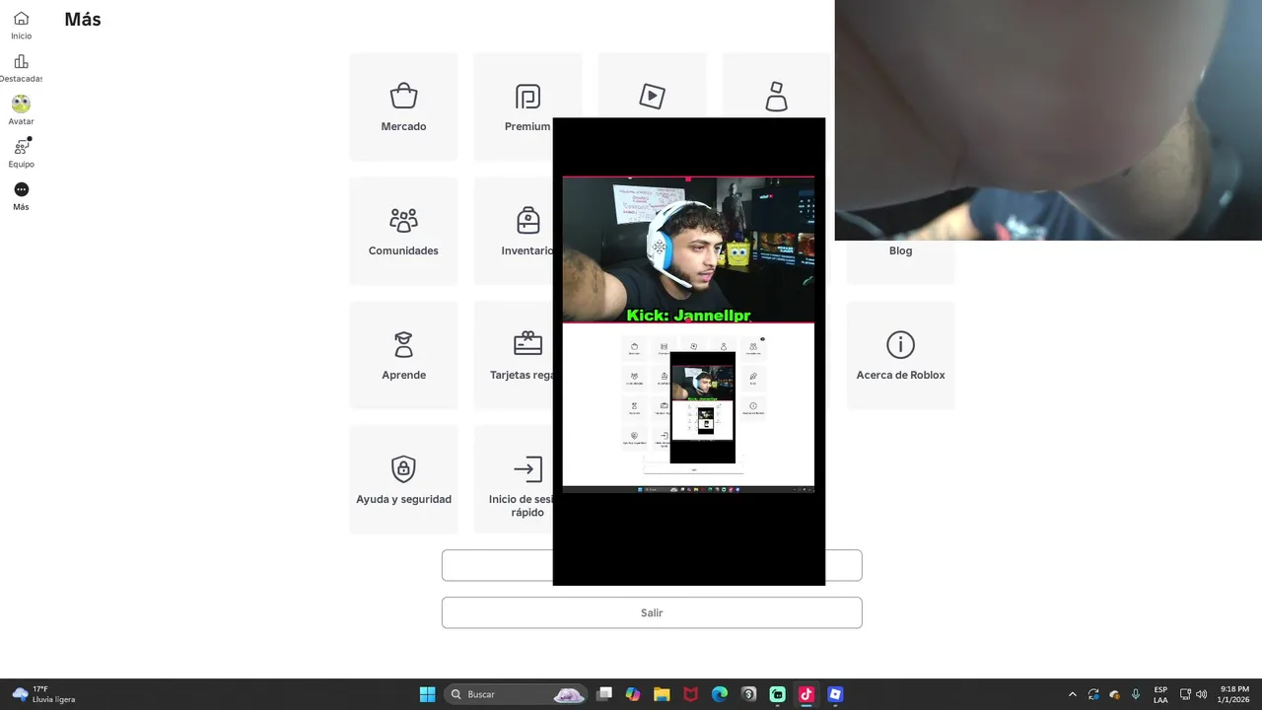Screen dimensions: 1262x710
Task: Open the Inicio home icon in sidebar
Action: coord(21,26)
